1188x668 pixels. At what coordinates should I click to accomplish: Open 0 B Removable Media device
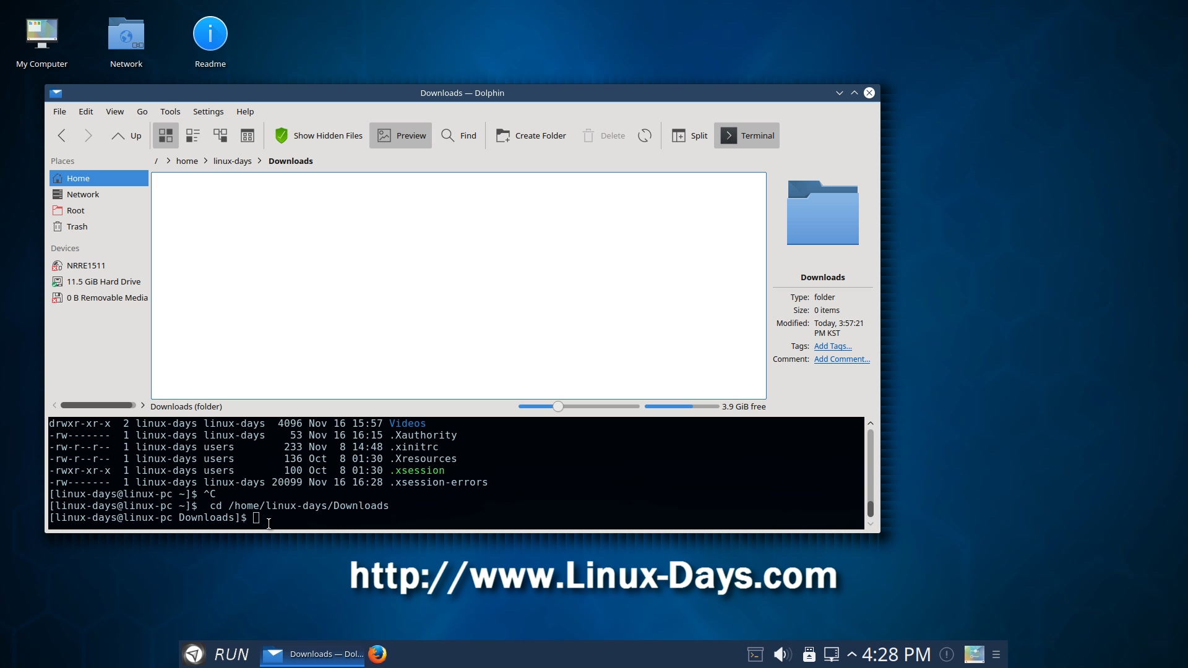[x=99, y=298]
